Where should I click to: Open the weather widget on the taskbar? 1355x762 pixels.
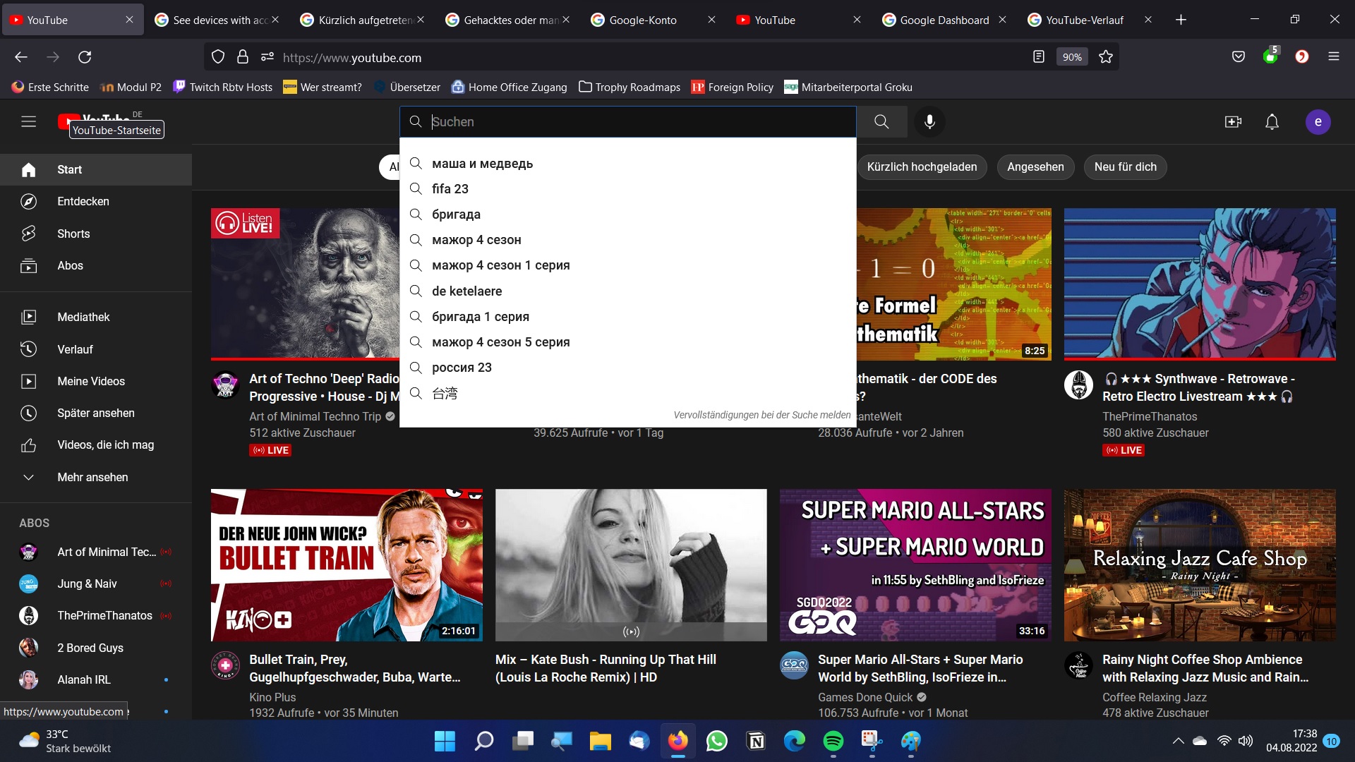(65, 741)
